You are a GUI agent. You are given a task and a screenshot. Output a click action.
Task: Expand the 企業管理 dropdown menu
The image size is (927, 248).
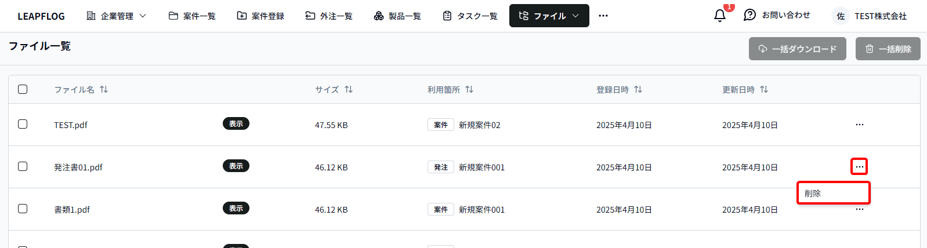[117, 16]
